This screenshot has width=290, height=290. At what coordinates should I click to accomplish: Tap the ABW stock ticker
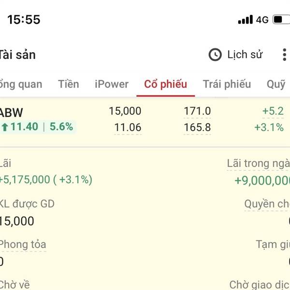coord(12,113)
